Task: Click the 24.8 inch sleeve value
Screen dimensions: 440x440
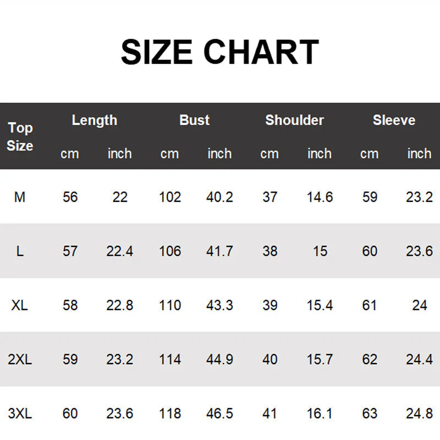Action: (419, 413)
